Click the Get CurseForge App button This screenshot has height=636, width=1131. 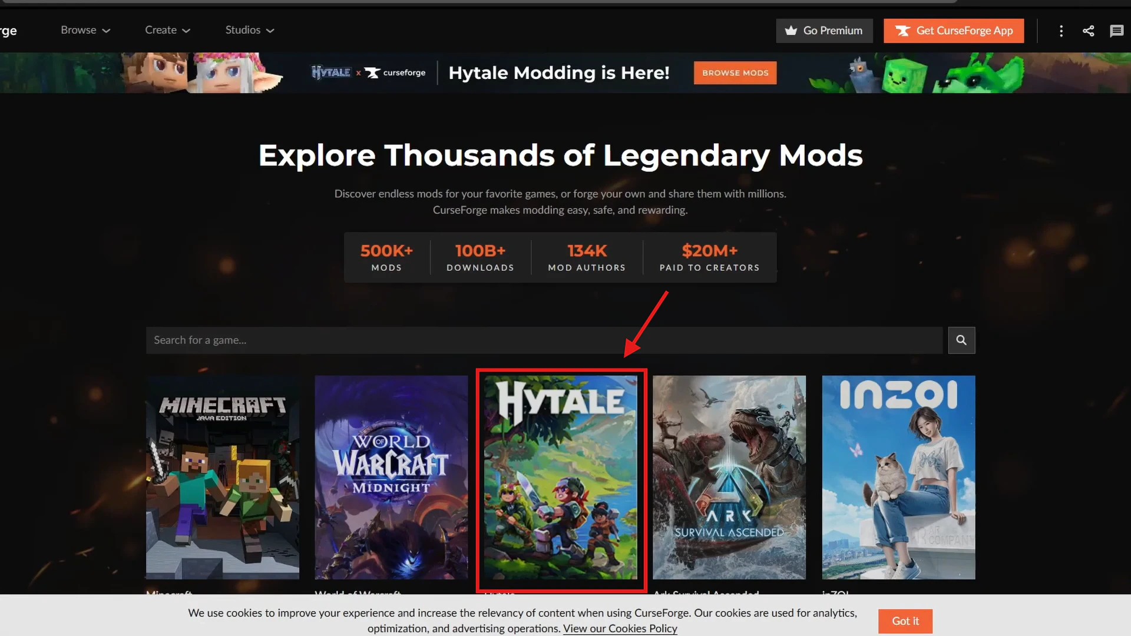(954, 31)
